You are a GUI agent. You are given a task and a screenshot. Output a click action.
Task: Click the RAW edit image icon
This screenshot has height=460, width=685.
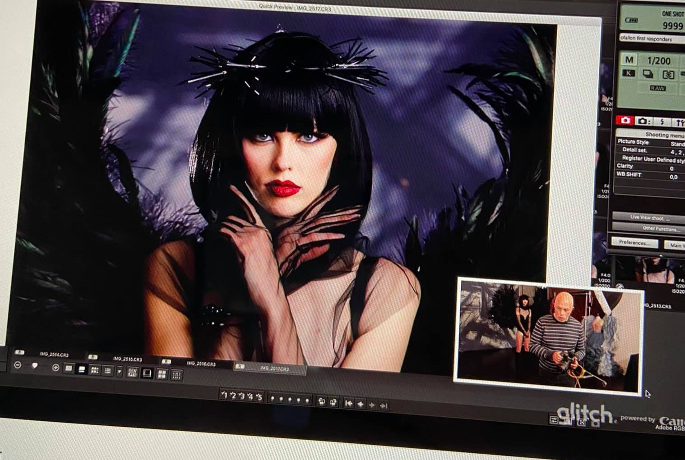coord(133,372)
